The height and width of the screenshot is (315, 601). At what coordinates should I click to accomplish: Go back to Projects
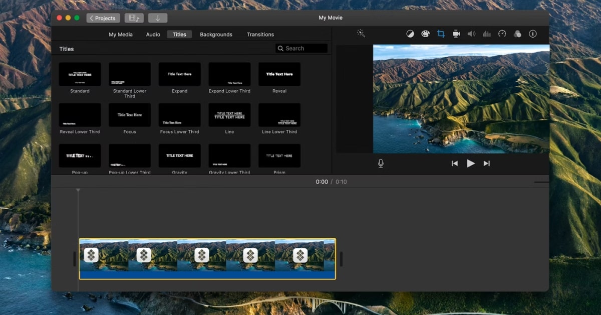point(103,18)
